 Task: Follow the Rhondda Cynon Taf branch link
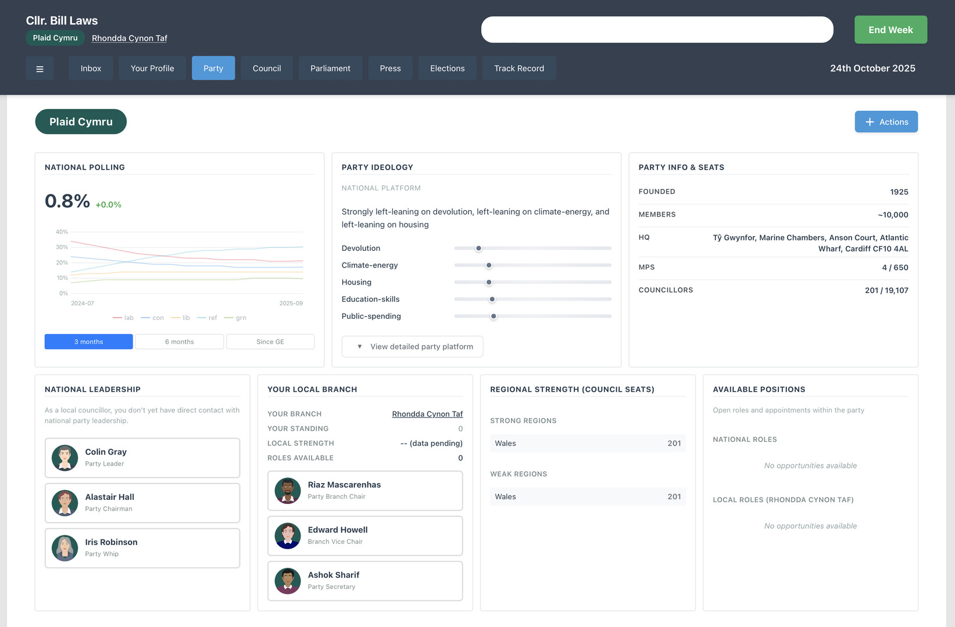coord(427,414)
